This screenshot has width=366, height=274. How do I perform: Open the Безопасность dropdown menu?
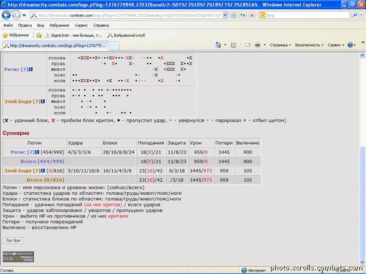tap(309, 45)
